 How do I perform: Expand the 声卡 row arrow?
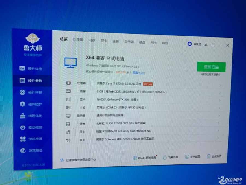218,138
